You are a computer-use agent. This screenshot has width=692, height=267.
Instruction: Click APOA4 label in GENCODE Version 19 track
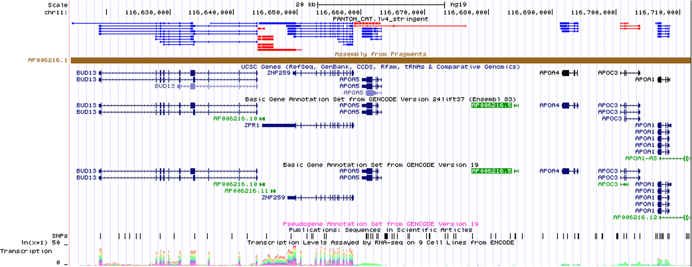tap(549, 171)
